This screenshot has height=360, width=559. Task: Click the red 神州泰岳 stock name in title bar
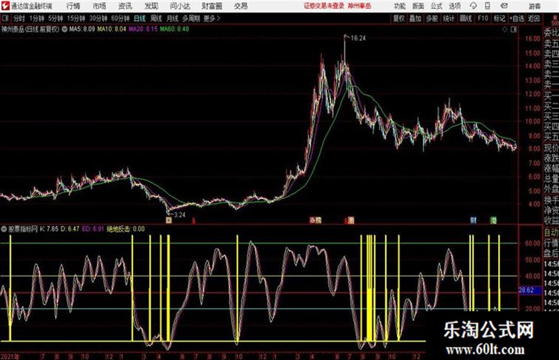pyautogui.click(x=360, y=6)
